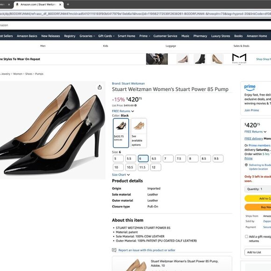Image resolution: width=271 pixels, height=271 pixels.
Task: Open Pharmacy in navigation bar
Action: coord(200,36)
